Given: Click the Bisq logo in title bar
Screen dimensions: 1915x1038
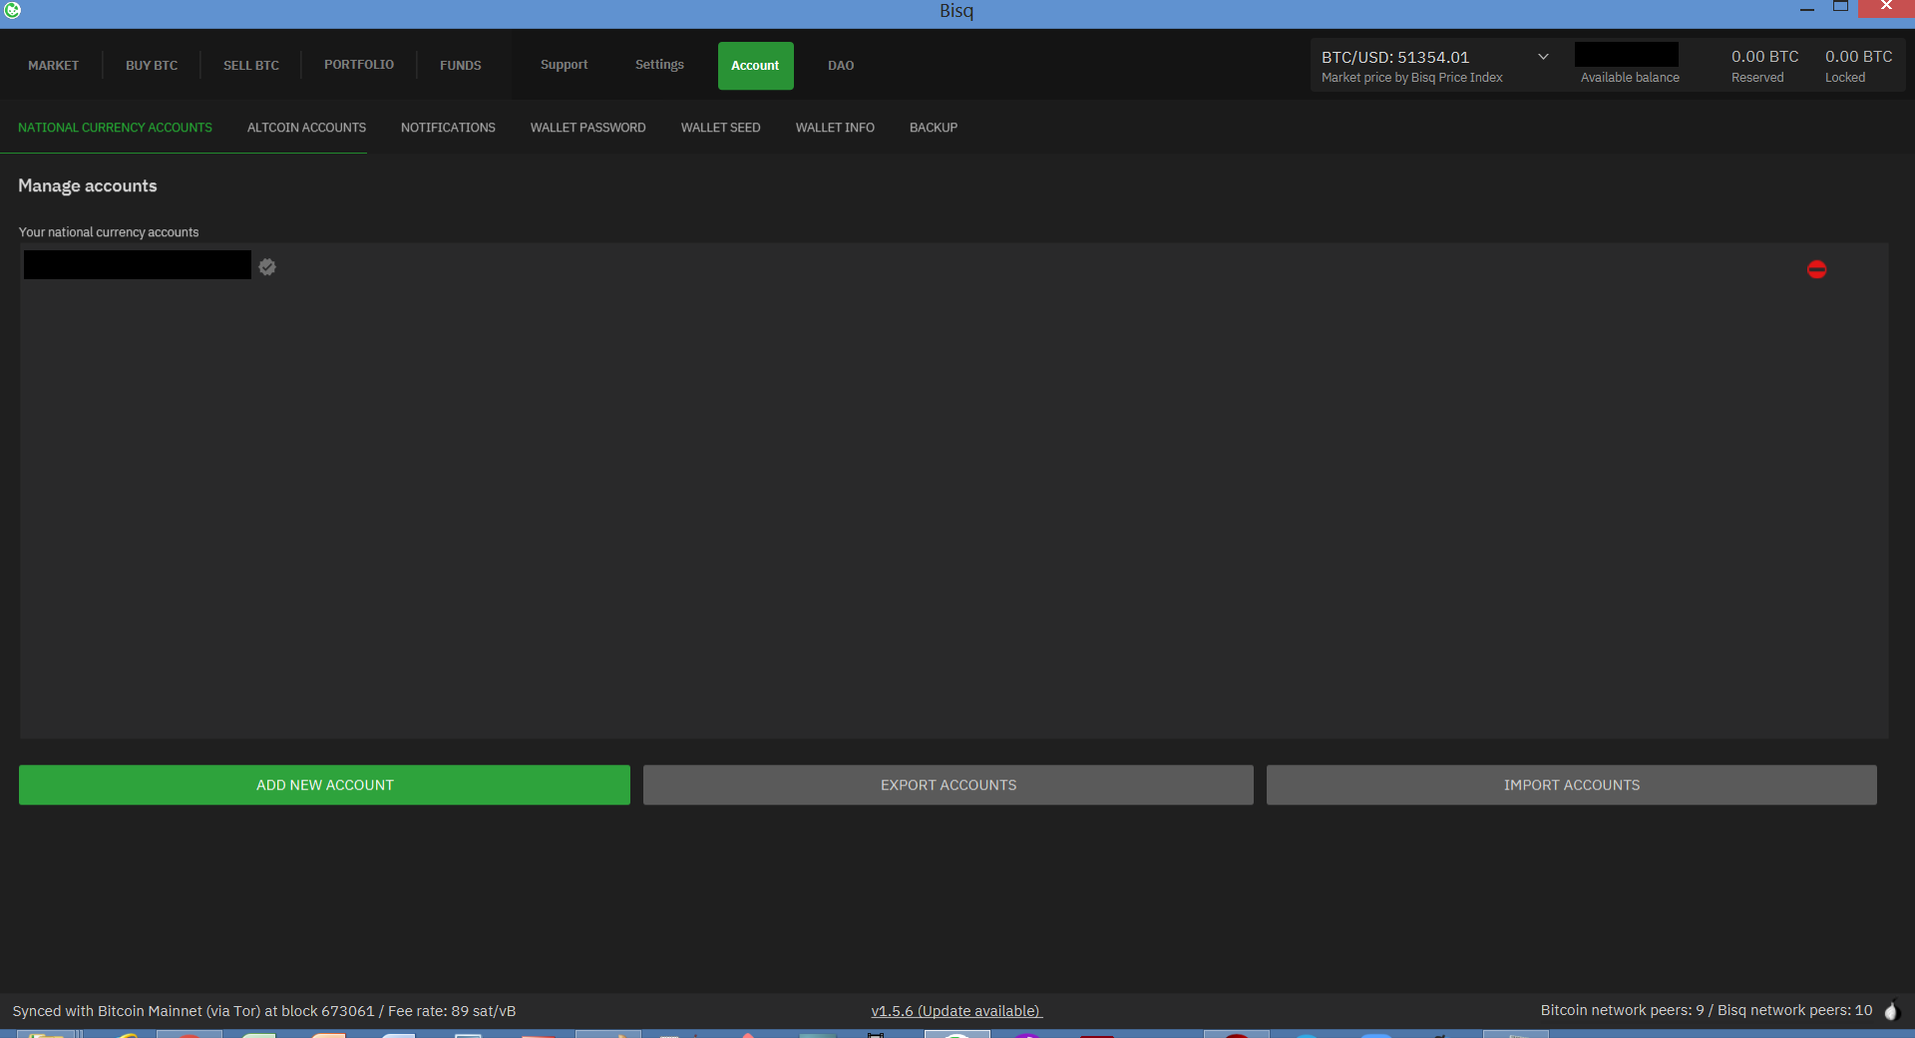Looking at the screenshot, I should (12, 10).
